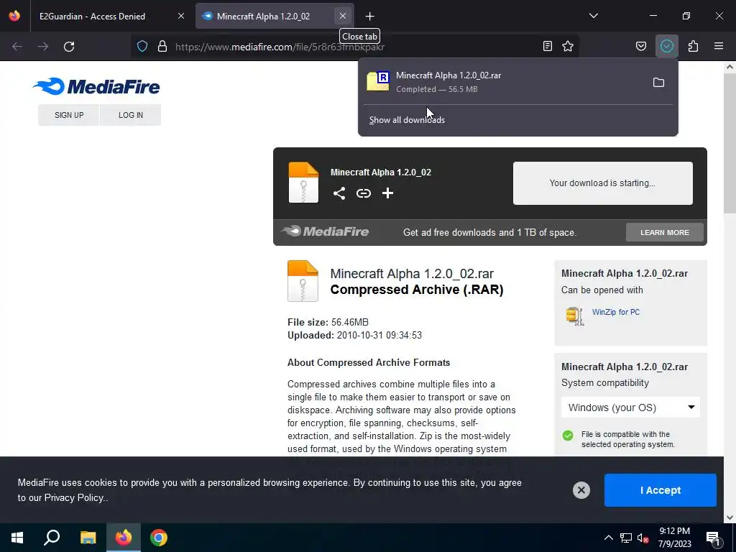Click the page vertical scrollbar thumb
The image size is (736, 552).
click(x=730, y=143)
